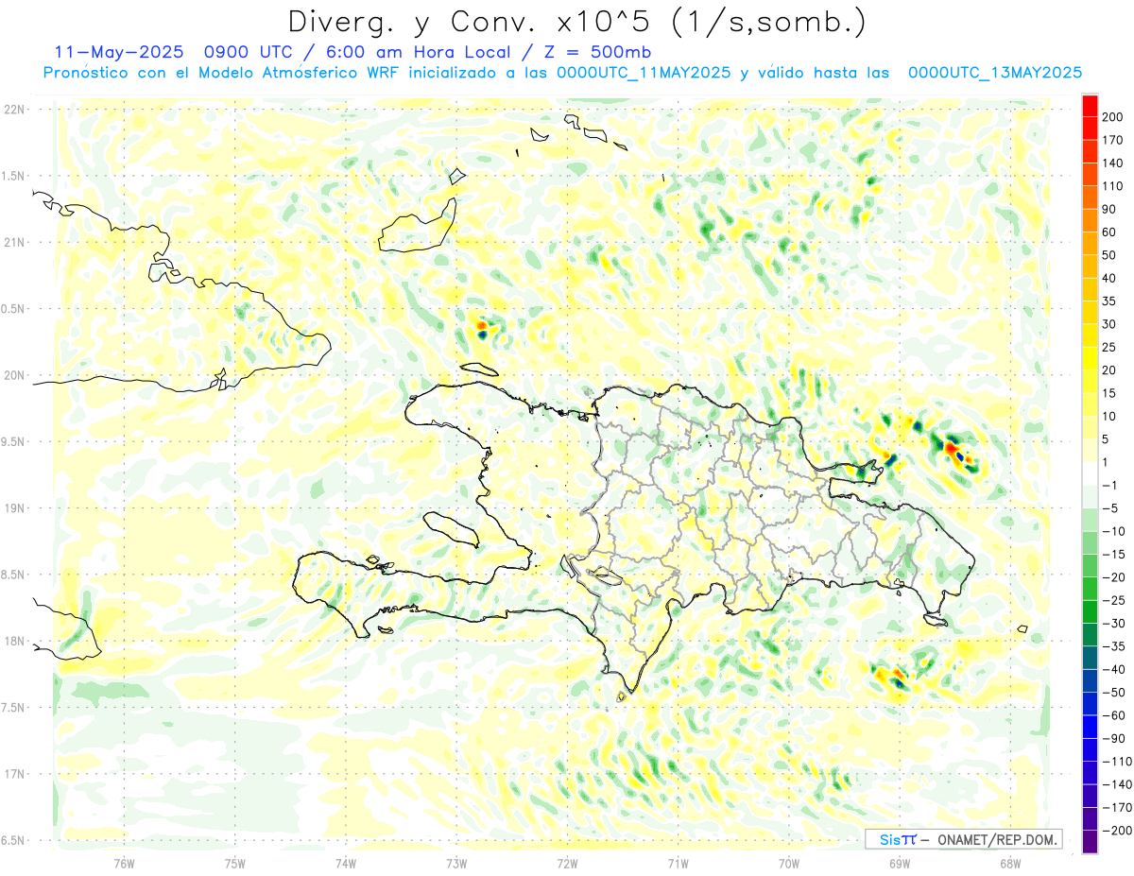Click the '1.5N' latitude label
1134x876 pixels.
coord(13,176)
